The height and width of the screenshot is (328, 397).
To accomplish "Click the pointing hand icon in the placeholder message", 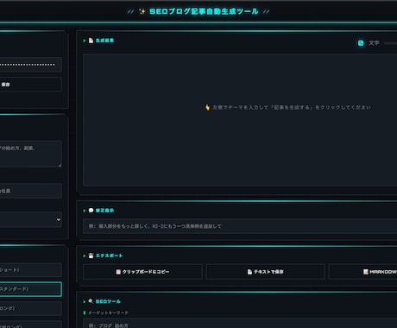I will [x=207, y=107].
